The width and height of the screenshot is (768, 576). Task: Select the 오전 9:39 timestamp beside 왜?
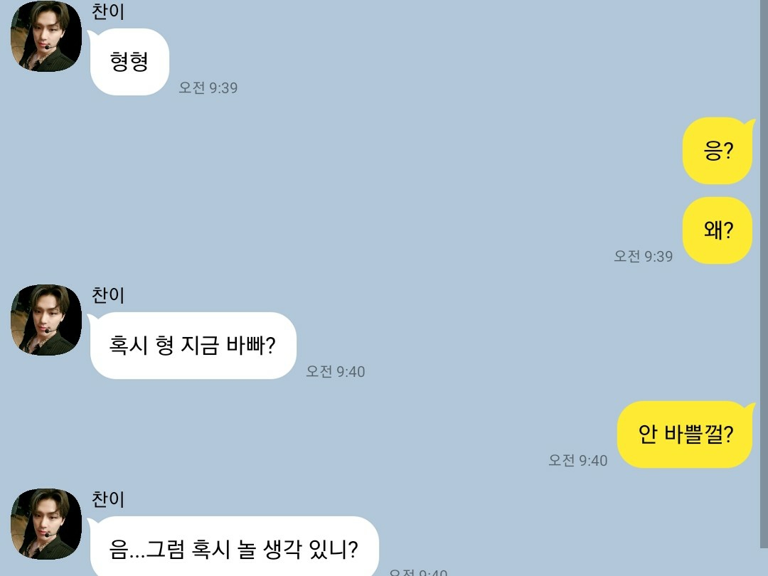[643, 256]
